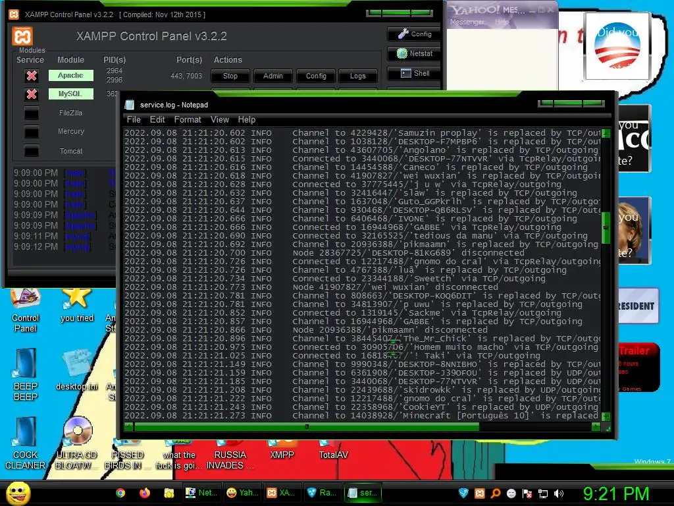Switch to Ra... taskbar button
The height and width of the screenshot is (506, 674).
[323, 493]
